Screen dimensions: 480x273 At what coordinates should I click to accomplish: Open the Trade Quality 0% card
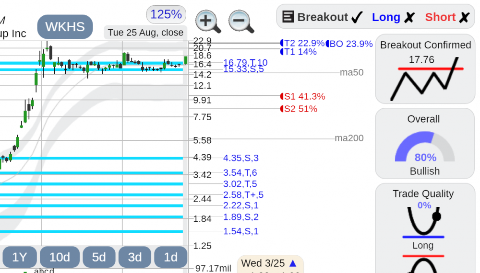point(425,228)
